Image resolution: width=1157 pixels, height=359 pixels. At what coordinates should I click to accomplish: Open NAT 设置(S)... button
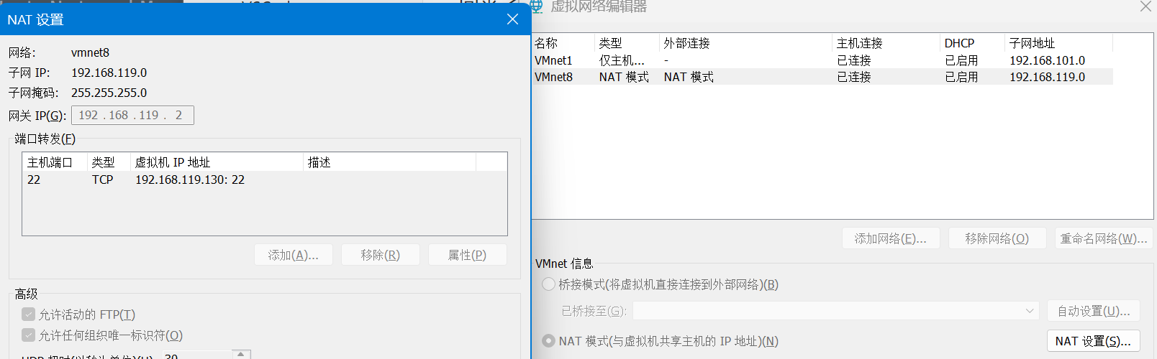pyautogui.click(x=1092, y=341)
